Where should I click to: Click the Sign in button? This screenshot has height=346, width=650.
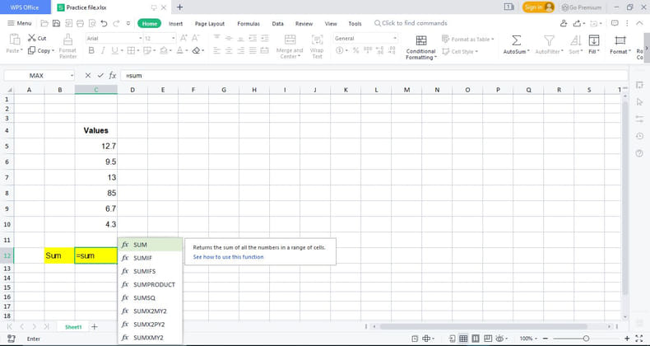coord(538,7)
